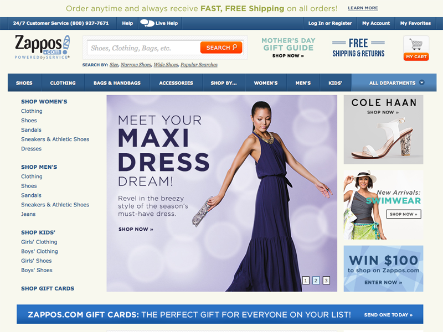
Task: Click the Live Help chat bubble icon
Action: [x=147, y=23]
